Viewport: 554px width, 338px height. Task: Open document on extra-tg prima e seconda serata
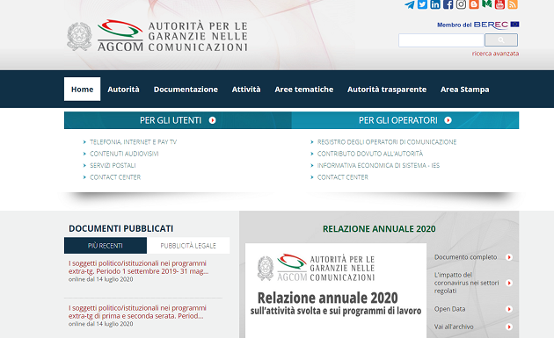coord(137,312)
